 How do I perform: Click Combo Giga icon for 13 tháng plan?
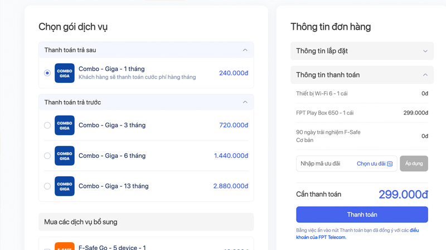[x=65, y=186]
